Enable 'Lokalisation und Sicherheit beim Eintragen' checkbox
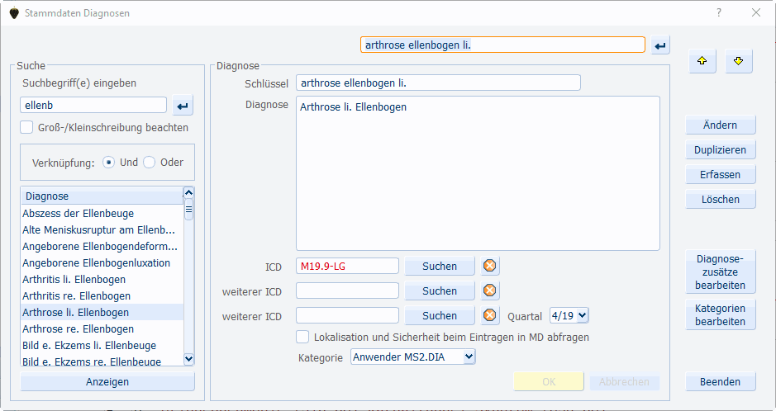776x411 pixels. click(302, 337)
